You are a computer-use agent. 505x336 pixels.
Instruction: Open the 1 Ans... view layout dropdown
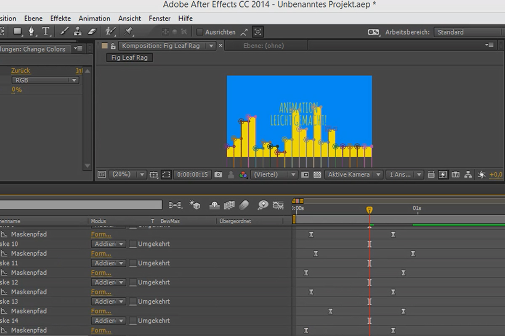[x=405, y=174]
